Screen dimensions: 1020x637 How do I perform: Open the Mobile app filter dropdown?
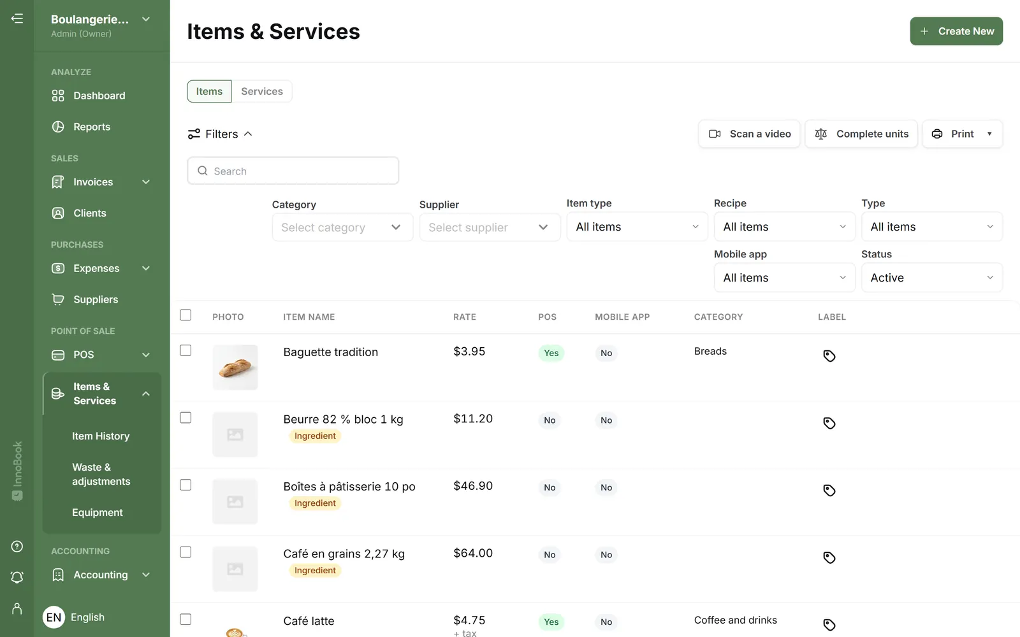pos(784,278)
